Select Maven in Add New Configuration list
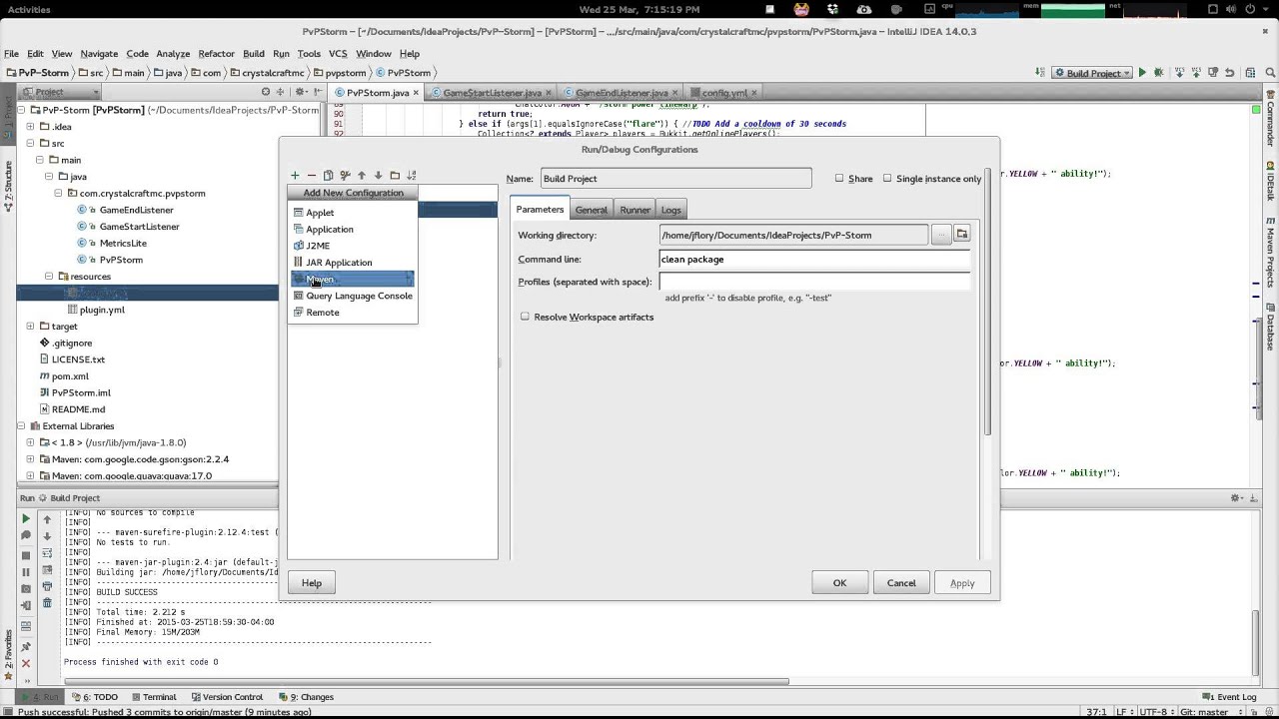This screenshot has width=1279, height=719. (x=353, y=279)
